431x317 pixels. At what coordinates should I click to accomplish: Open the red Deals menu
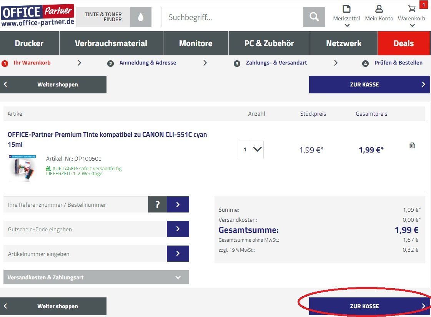point(404,43)
